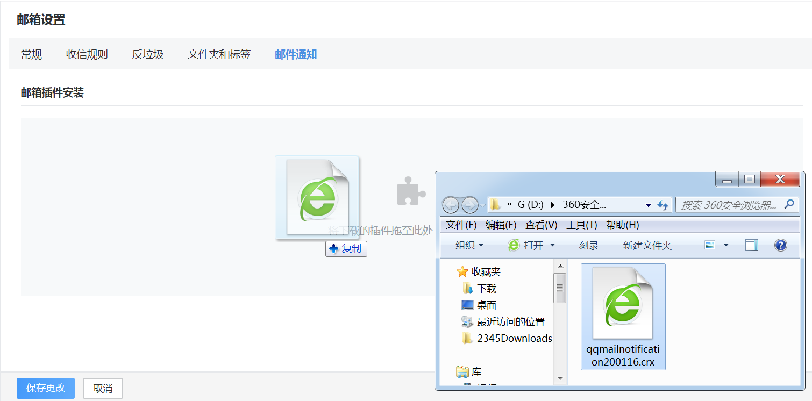The image size is (812, 401).
Task: Select the qqmailnotification200116.crx file icon
Action: coord(623,303)
